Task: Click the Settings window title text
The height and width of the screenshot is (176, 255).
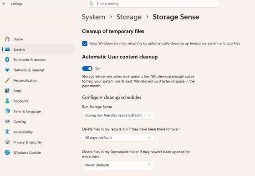Action: 16,4
